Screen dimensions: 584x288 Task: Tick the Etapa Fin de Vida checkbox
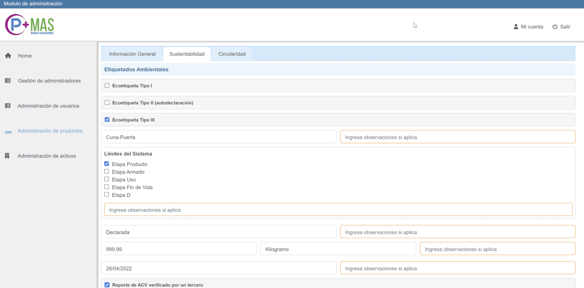pos(106,187)
